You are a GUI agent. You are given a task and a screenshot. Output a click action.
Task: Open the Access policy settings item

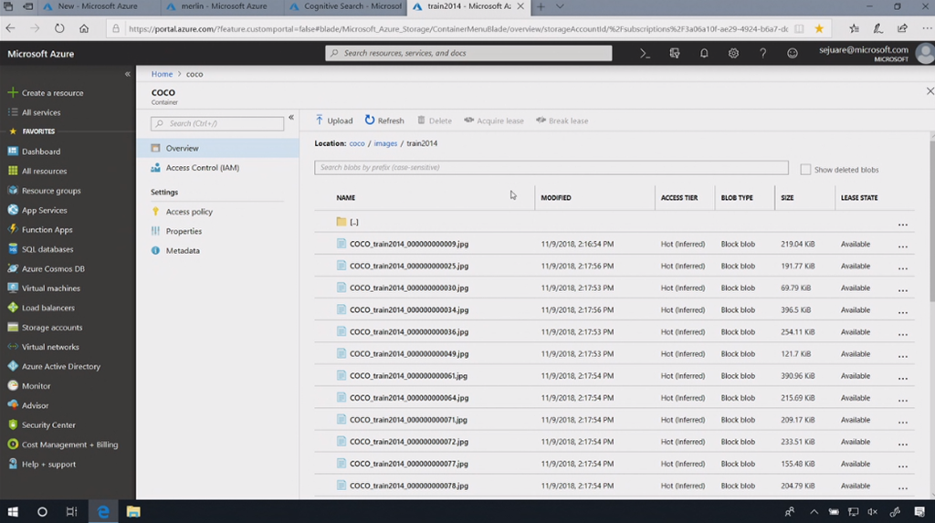pos(189,212)
